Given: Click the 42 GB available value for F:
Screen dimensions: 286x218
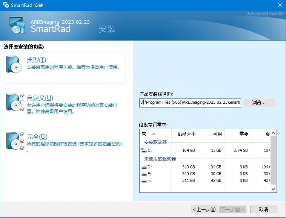Looking at the screenshot, I should click(216, 180).
